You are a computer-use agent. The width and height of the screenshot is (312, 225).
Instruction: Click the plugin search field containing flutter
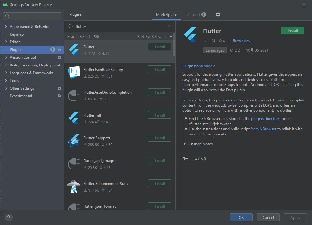click(x=120, y=26)
